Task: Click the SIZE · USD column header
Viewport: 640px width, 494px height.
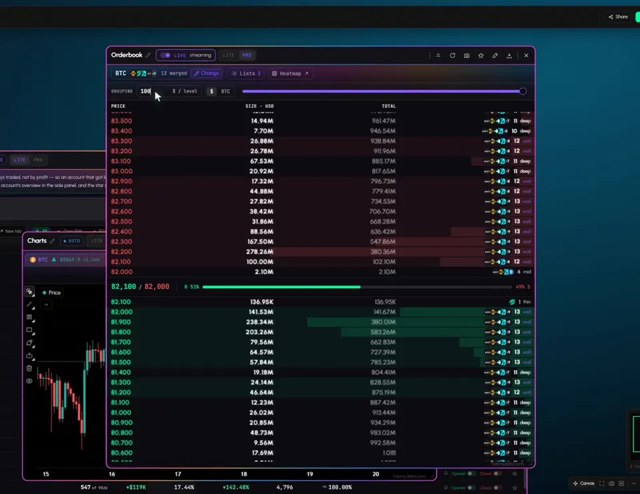Action: click(x=259, y=106)
